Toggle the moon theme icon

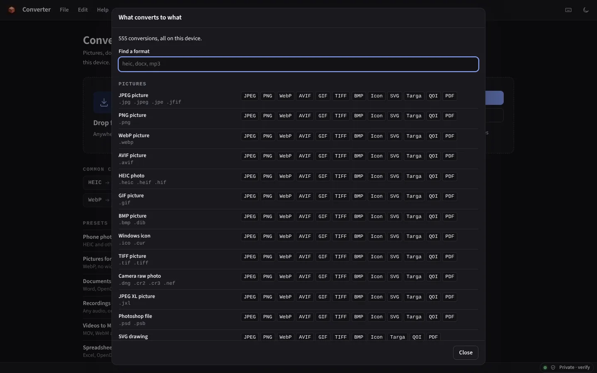[x=586, y=10]
